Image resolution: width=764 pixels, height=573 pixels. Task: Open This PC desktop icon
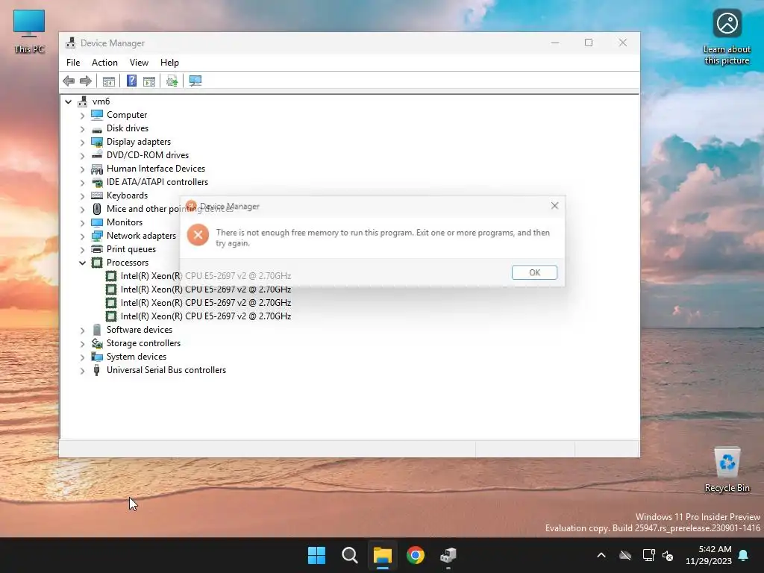click(x=29, y=31)
